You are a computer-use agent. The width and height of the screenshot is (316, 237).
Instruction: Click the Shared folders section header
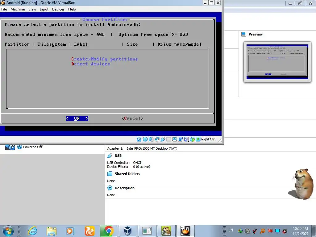tap(127, 174)
